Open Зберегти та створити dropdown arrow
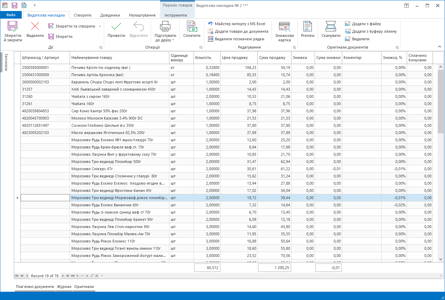 click(x=100, y=26)
